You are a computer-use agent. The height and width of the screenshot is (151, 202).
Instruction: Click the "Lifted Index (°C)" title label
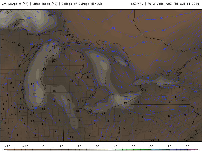click(45, 4)
